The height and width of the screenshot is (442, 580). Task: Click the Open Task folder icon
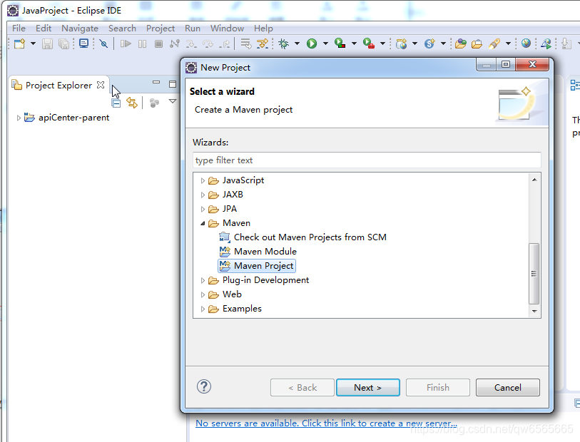click(477, 43)
